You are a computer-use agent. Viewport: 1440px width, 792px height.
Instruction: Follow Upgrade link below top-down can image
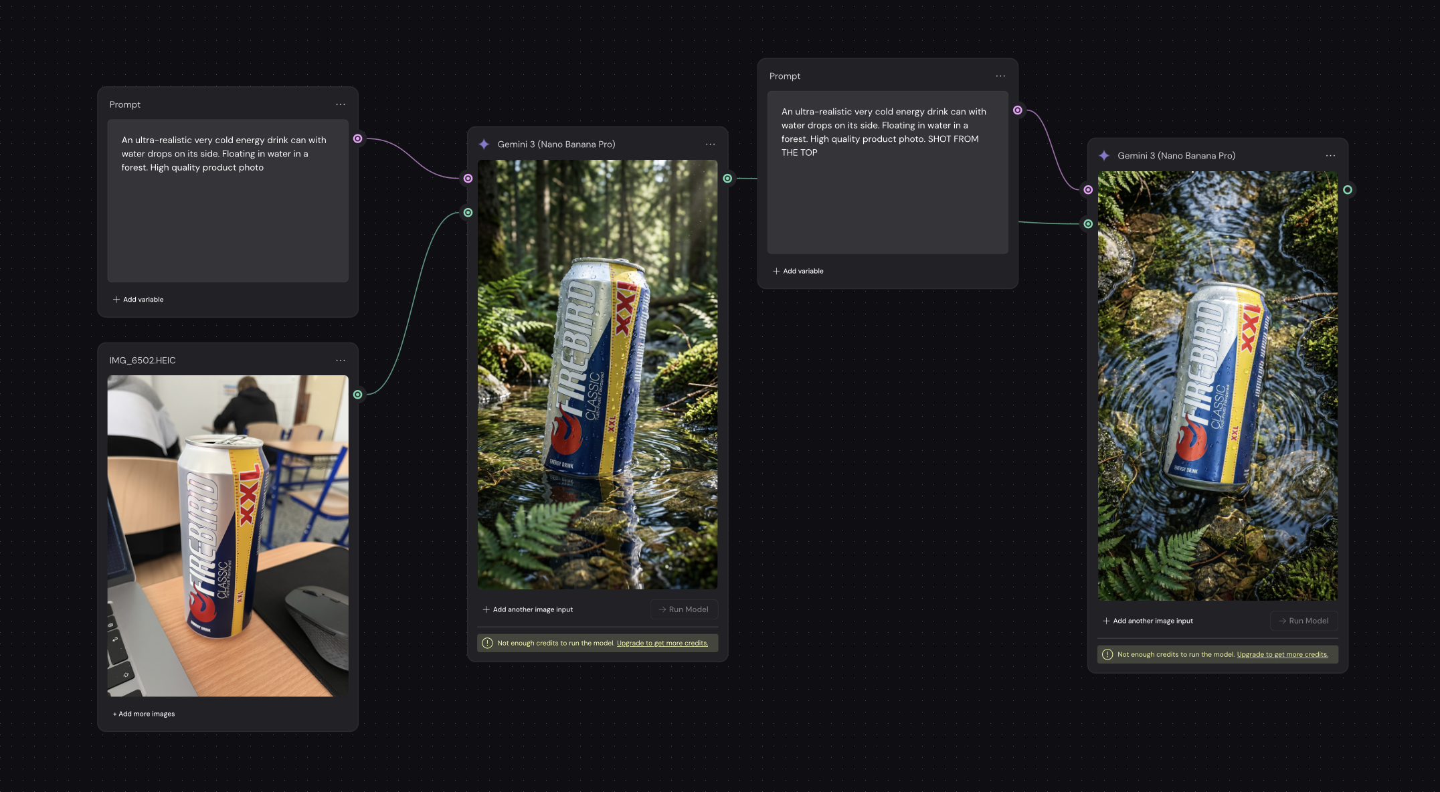click(1283, 655)
